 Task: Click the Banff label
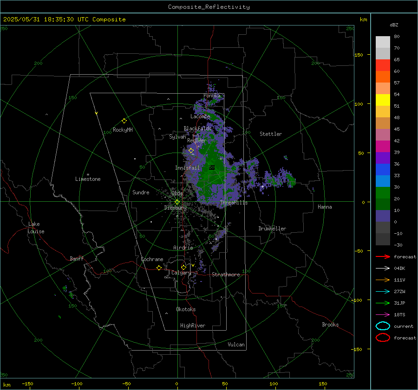coord(77,258)
